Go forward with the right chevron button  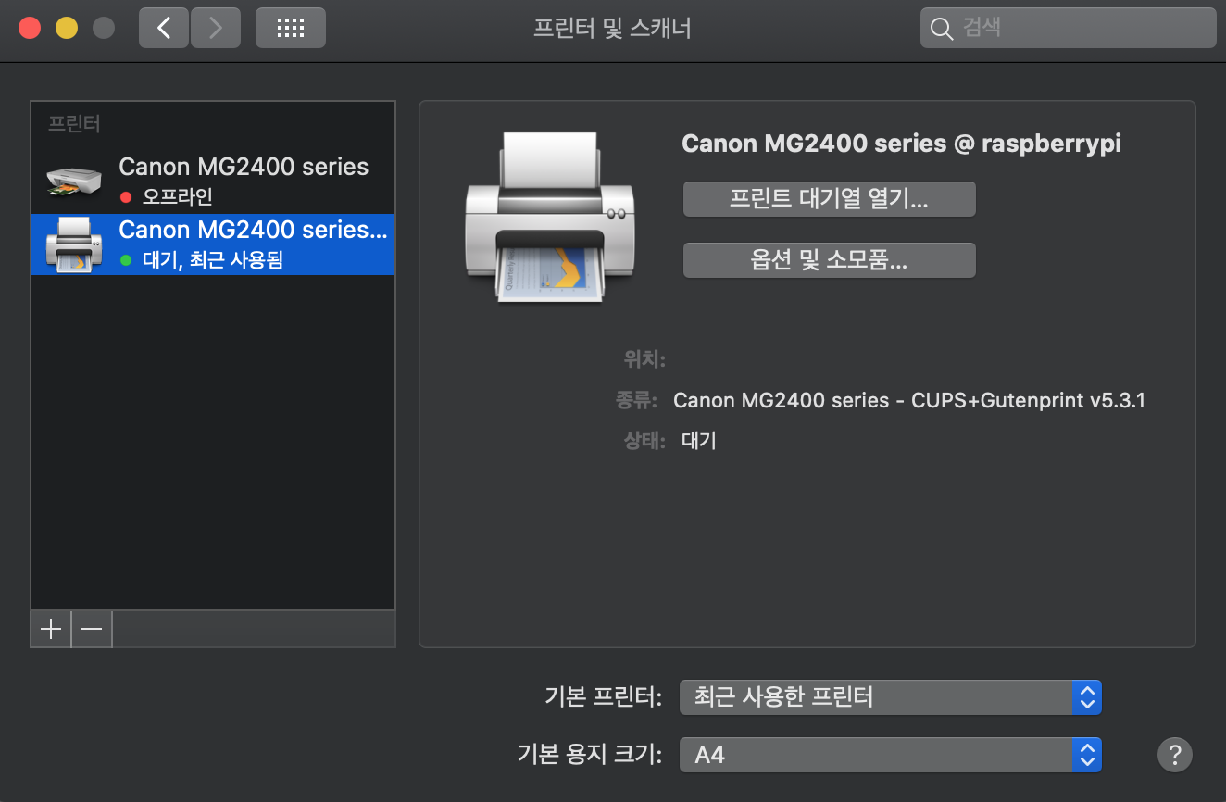216,28
